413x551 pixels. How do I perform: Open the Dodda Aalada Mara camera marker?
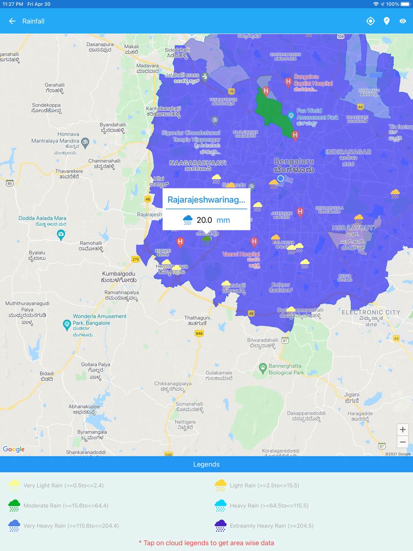pyautogui.click(x=61, y=235)
